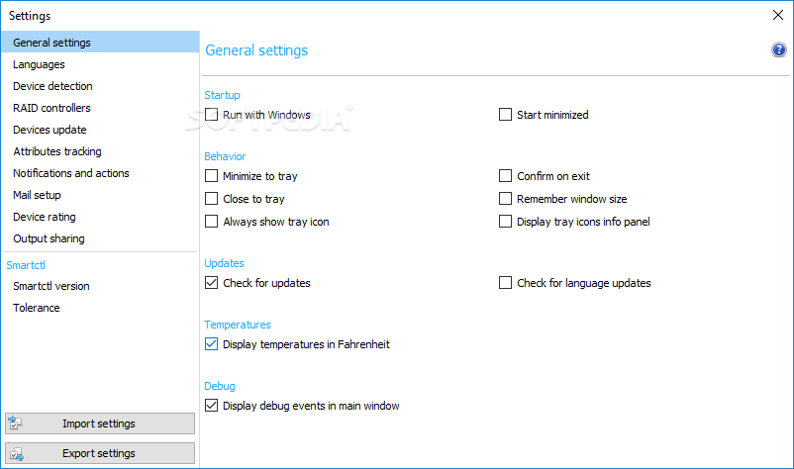Disable Display temperatures in Fahrenheit
Viewport: 794px width, 469px height.
211,344
